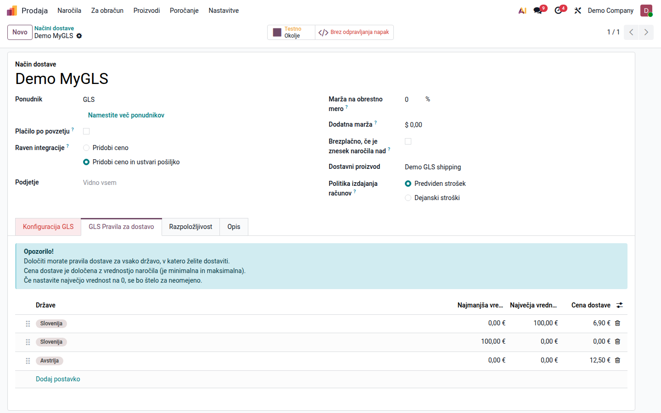Open the Demo Company switcher

[x=611, y=11]
